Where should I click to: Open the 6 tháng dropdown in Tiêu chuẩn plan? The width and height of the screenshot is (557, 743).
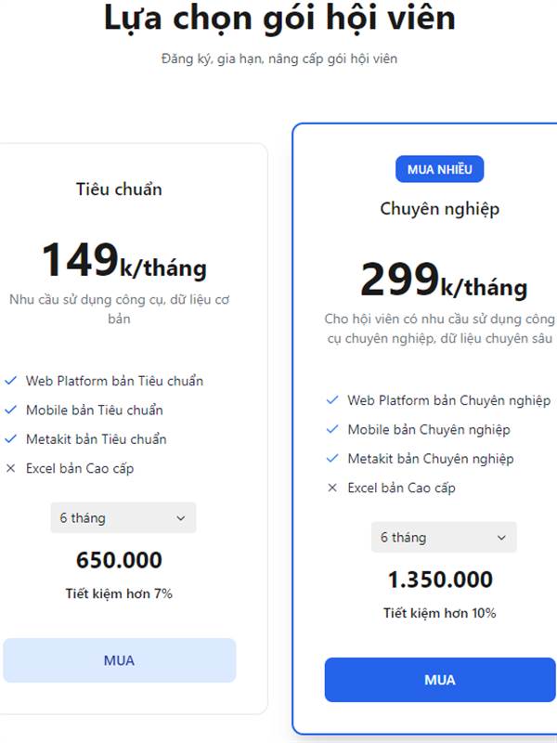pyautogui.click(x=123, y=517)
